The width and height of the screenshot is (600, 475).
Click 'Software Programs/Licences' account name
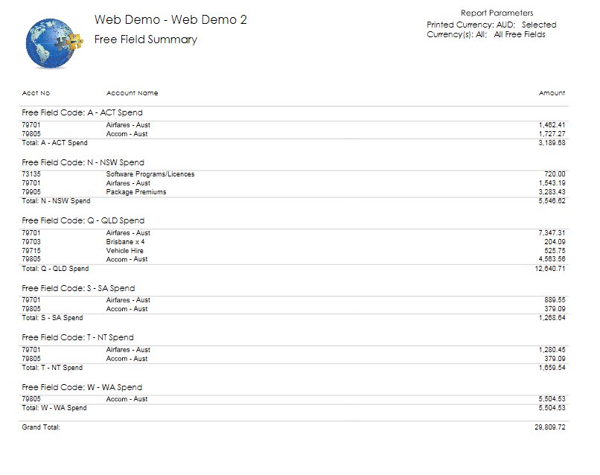point(150,174)
